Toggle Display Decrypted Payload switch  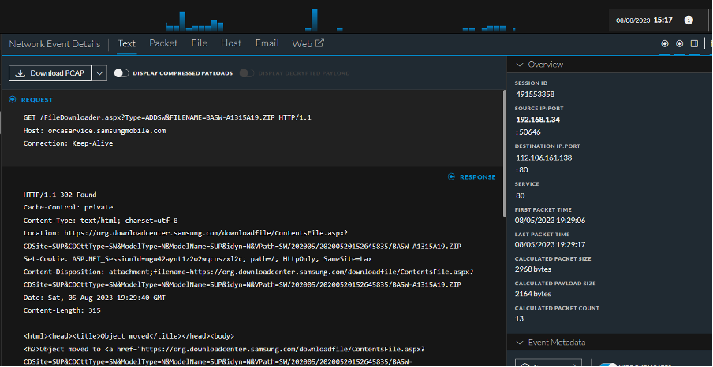coord(247,73)
